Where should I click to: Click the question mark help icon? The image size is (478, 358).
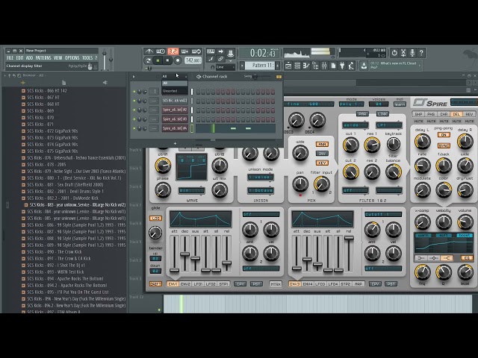421,53
